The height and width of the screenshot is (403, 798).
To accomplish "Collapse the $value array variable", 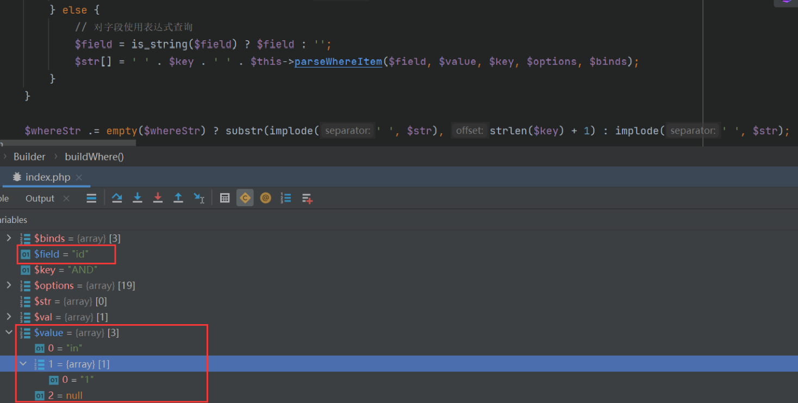I will pos(9,332).
